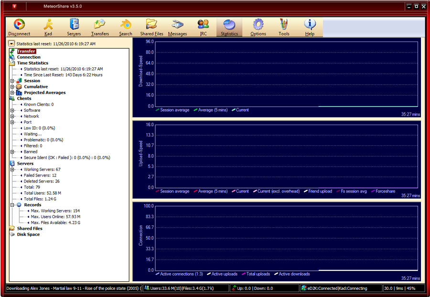The height and width of the screenshot is (297, 430).
Task: Expand the Software clients node
Action: [x=12, y=110]
